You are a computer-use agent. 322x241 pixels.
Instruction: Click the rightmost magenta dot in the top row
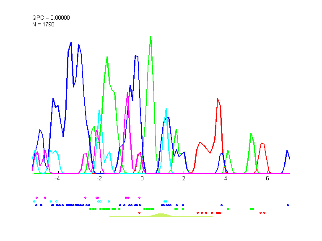point(139,197)
